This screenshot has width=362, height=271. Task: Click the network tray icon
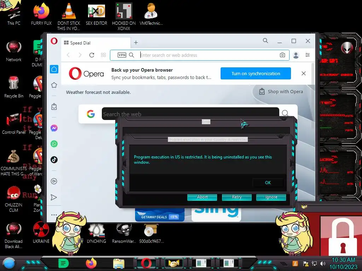coord(314,263)
